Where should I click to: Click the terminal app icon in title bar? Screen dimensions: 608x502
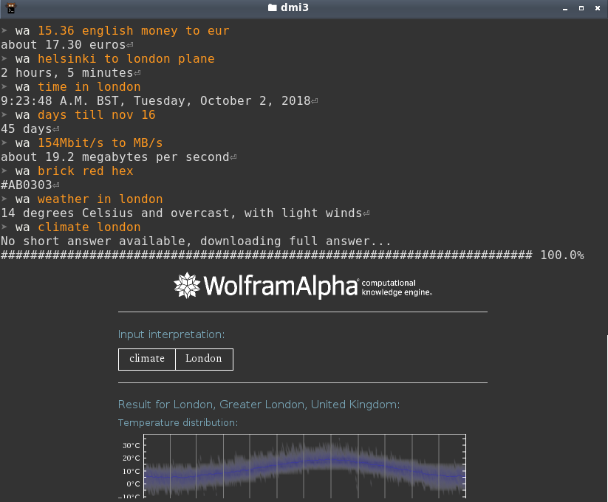(x=11, y=7)
